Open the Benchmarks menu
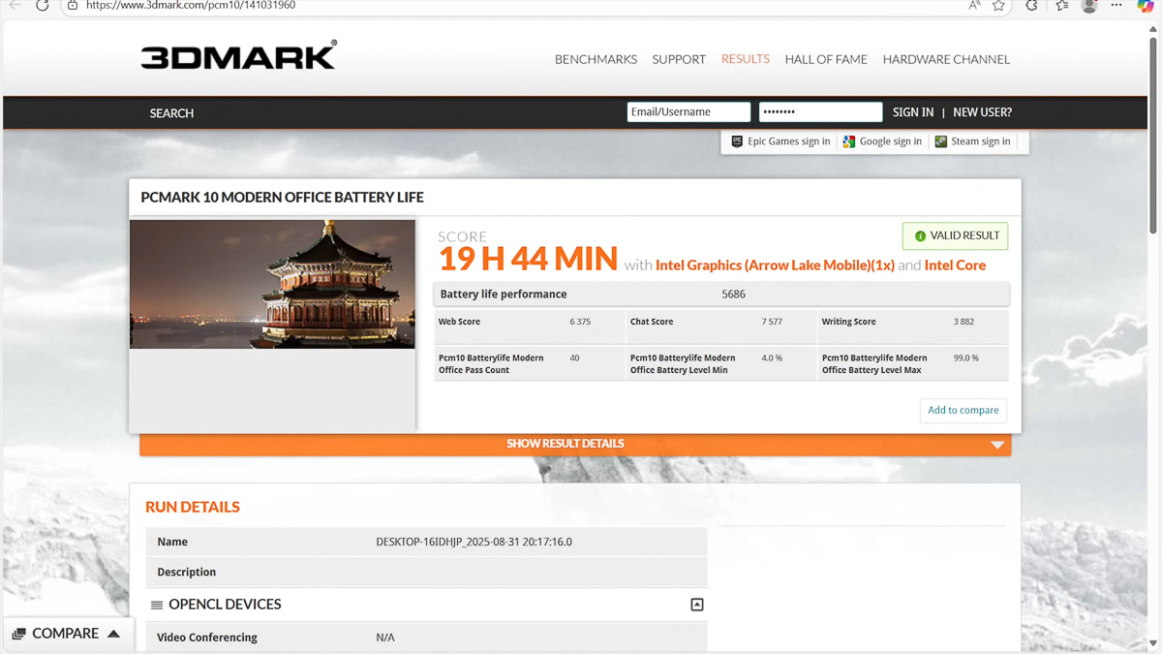 point(596,59)
